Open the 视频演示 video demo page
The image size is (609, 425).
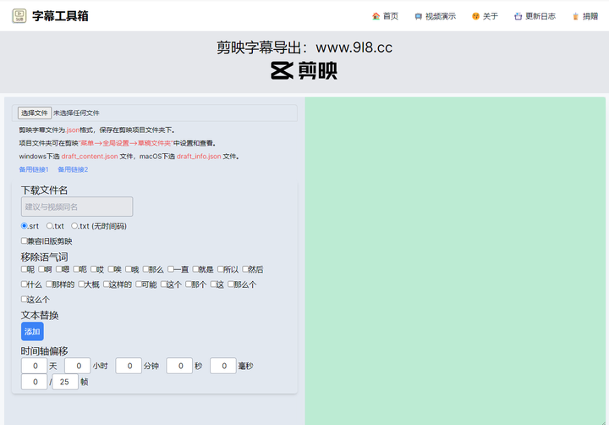[x=435, y=16]
